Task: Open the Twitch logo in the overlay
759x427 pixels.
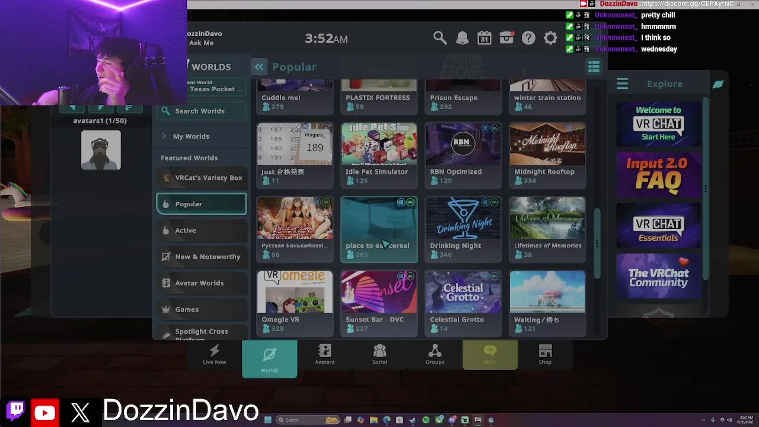Action: tap(17, 411)
